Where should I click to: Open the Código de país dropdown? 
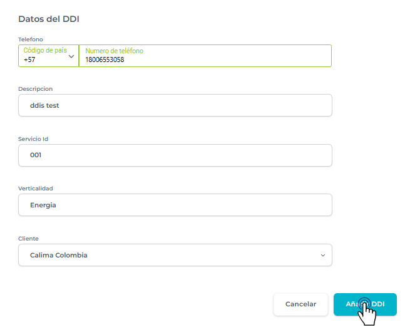click(48, 56)
